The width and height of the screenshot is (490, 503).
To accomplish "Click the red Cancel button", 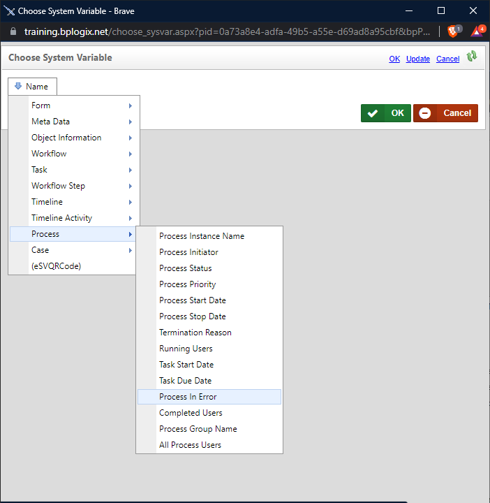I will (x=445, y=113).
